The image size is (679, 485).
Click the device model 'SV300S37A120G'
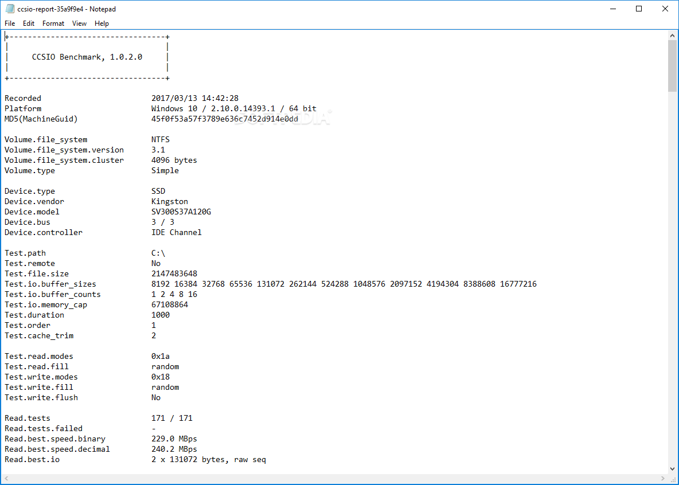click(181, 212)
